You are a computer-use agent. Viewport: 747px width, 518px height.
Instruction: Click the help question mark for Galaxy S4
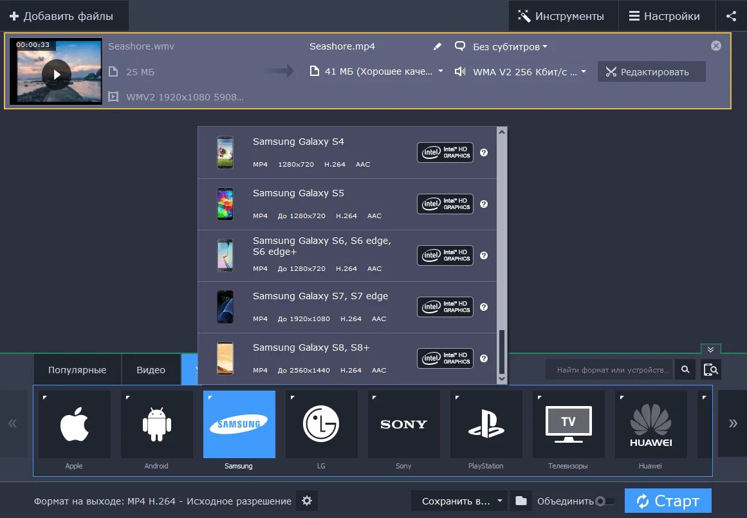[x=484, y=153]
